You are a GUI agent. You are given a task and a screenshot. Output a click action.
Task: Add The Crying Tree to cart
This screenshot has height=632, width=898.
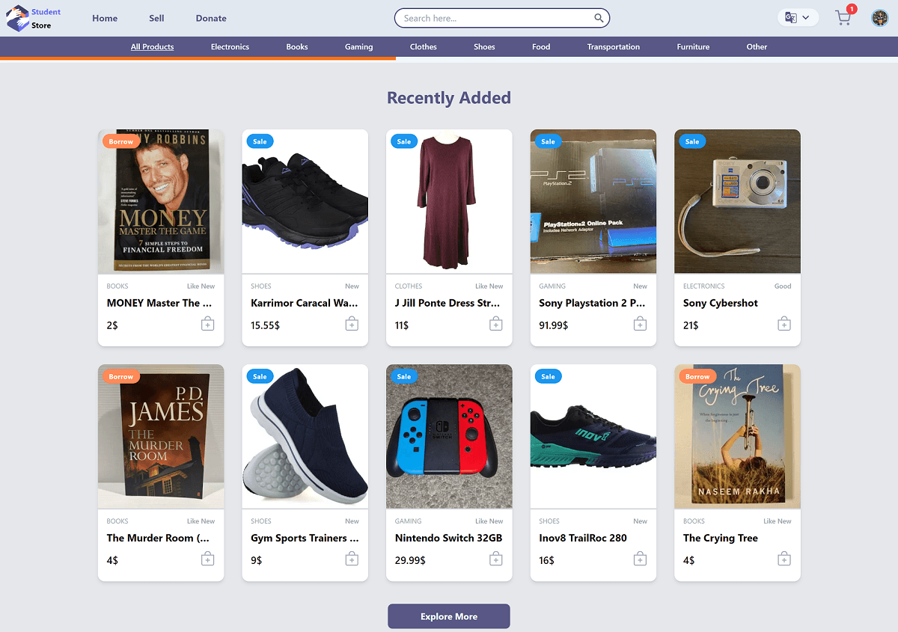(784, 559)
